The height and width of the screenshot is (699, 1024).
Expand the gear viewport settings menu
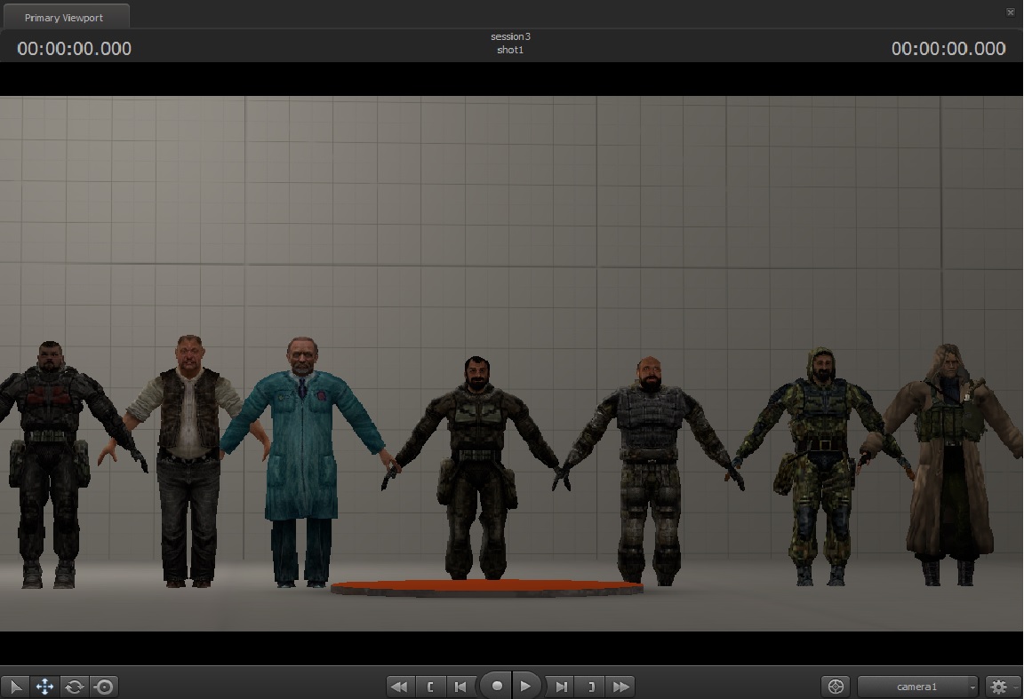click(x=1002, y=687)
